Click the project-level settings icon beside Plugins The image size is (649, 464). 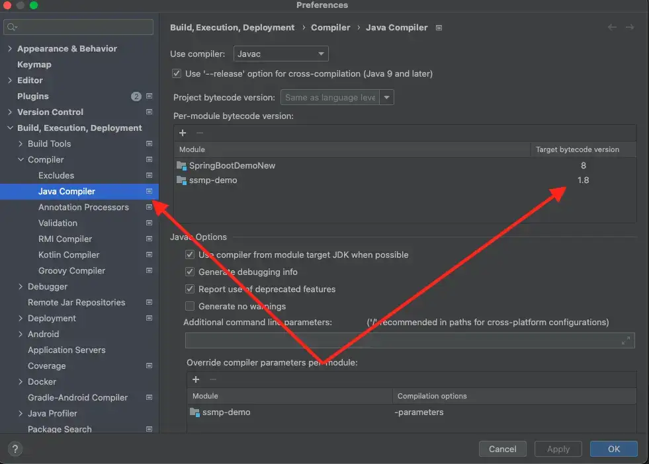click(150, 97)
